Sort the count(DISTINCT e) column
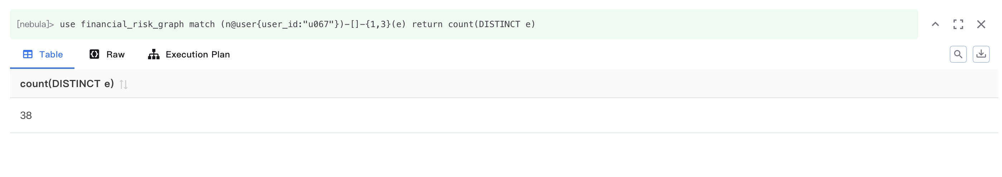The width and height of the screenshot is (1002, 177). tap(123, 84)
